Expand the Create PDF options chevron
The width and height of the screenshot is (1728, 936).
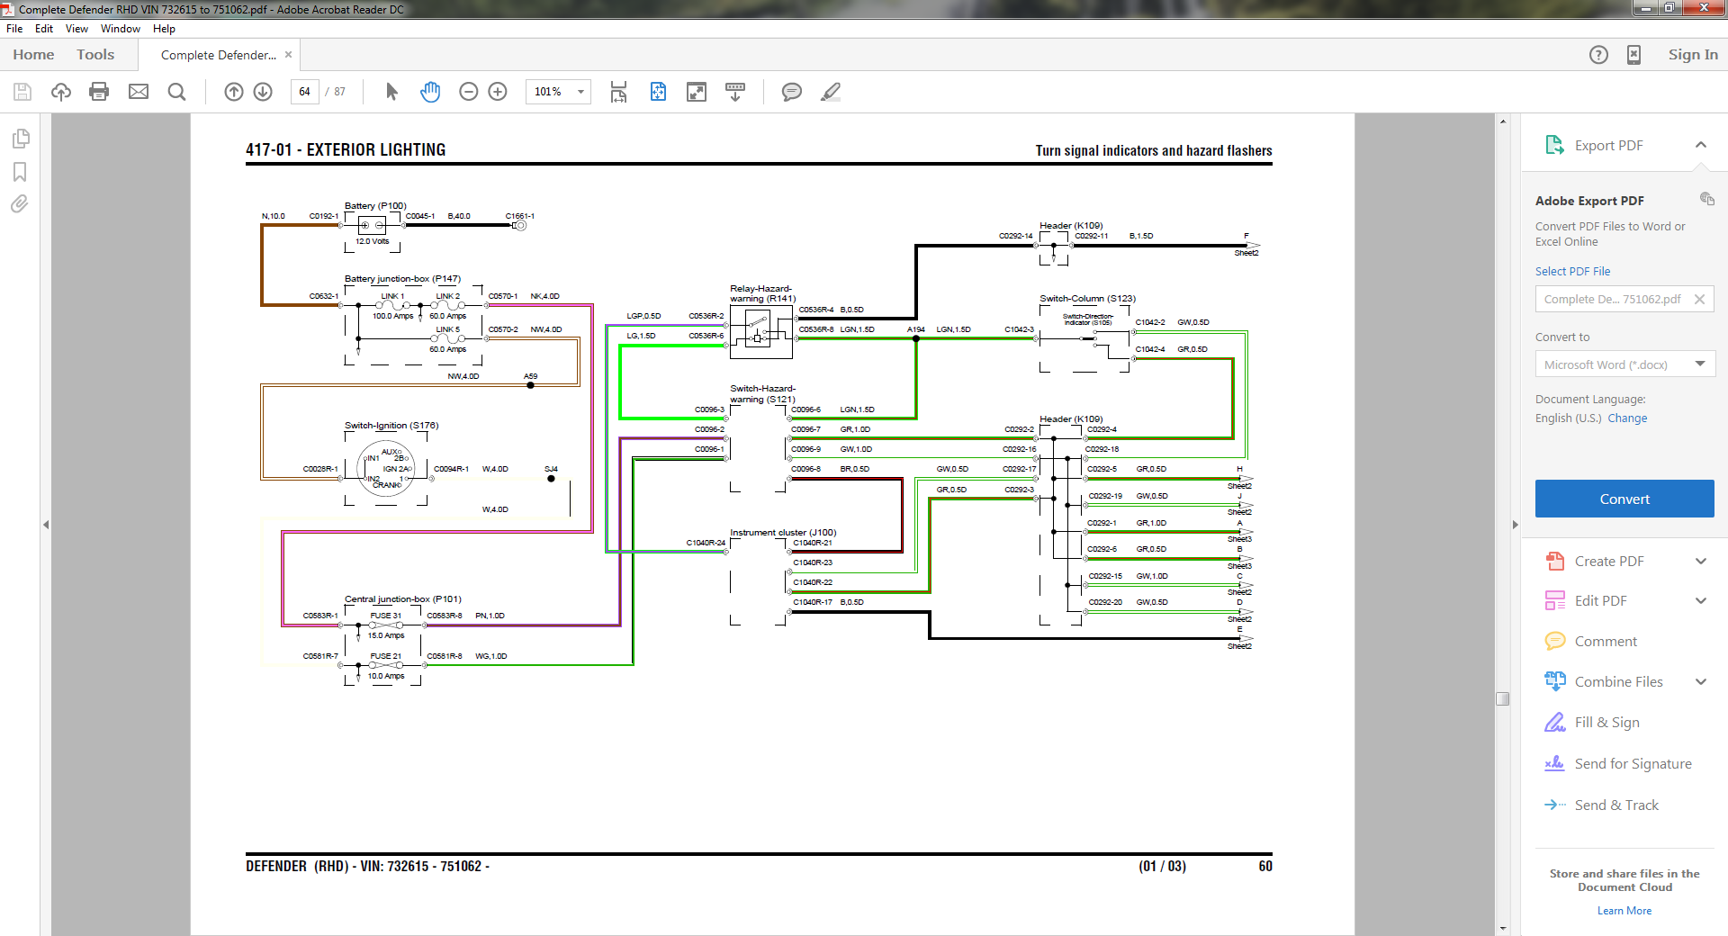1701,562
